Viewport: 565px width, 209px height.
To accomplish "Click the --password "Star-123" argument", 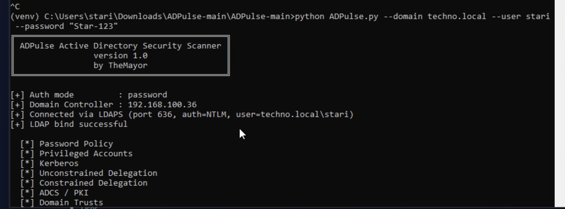I will point(67,26).
